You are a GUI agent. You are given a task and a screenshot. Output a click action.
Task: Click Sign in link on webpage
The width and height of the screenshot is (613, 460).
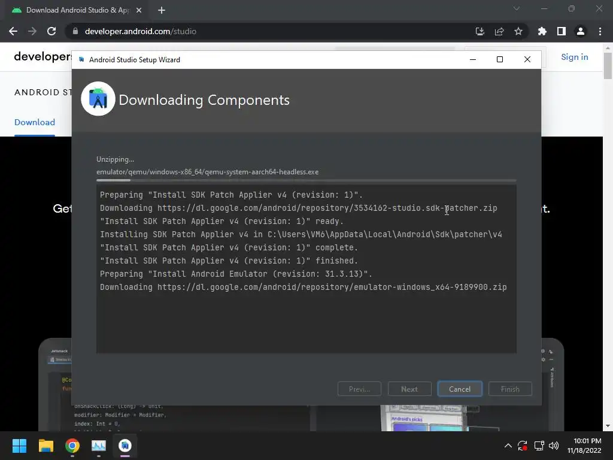coord(574,57)
